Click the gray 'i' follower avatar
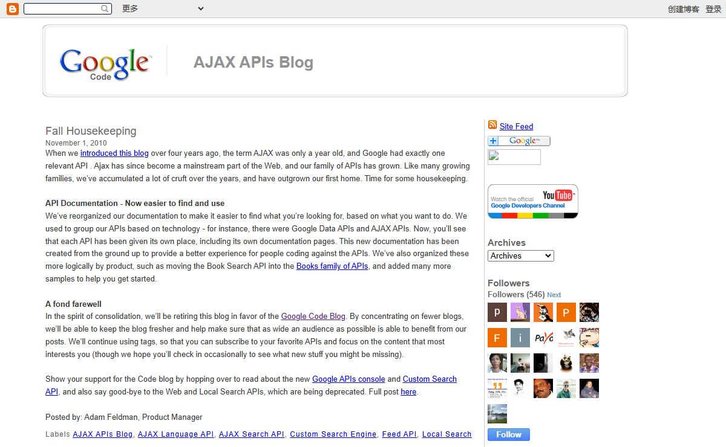The height and width of the screenshot is (447, 726). (x=520, y=338)
